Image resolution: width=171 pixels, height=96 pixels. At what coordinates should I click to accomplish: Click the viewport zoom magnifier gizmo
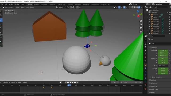tap(141, 21)
